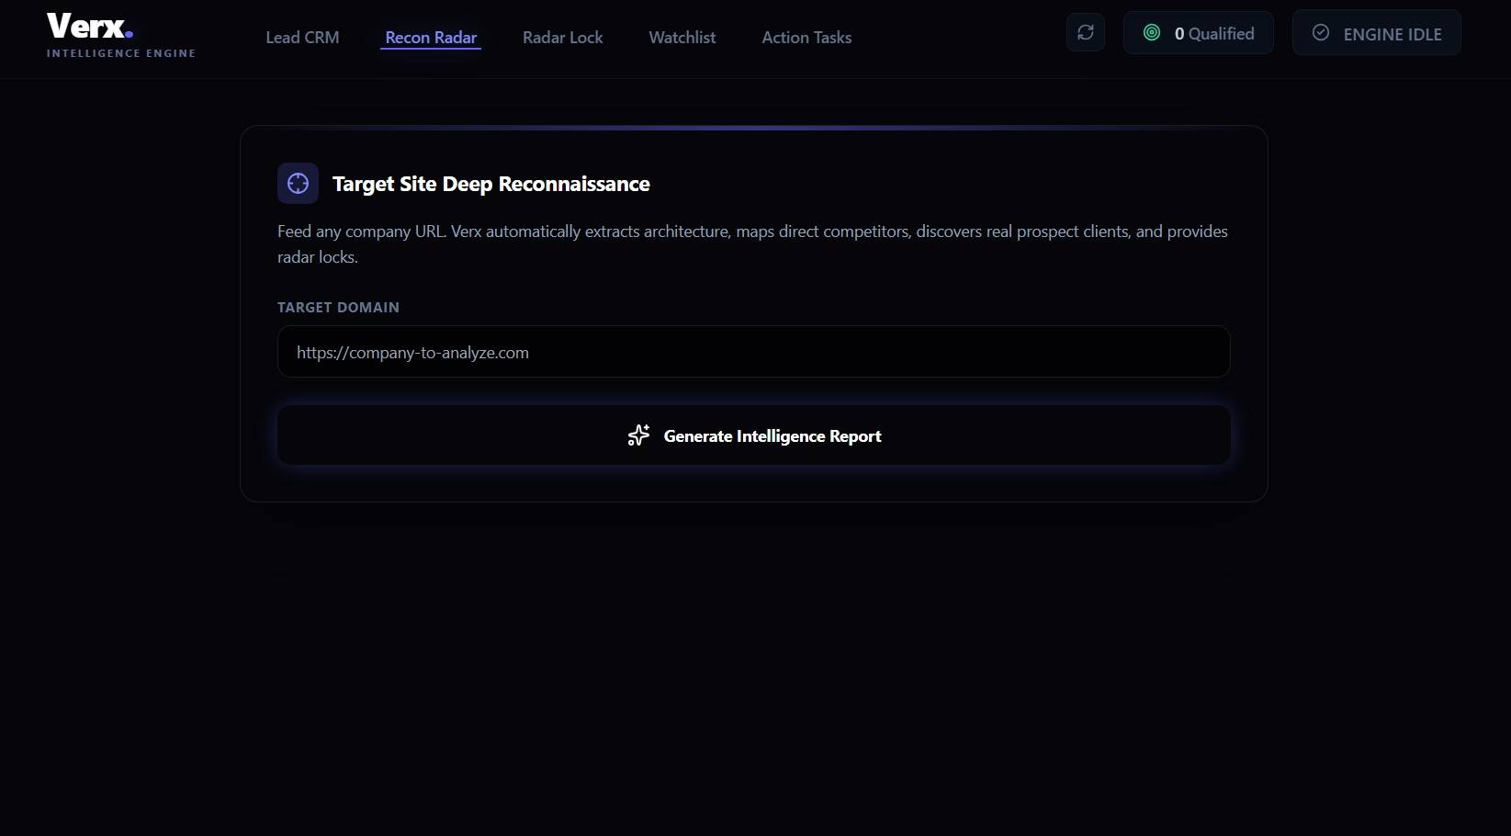Image resolution: width=1511 pixels, height=836 pixels.
Task: Click the sparkle icon in Generate button
Action: (638, 435)
